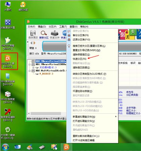Expand the 大白菜U盘 (C:) tree node
141x151 pixels.
click(33, 67)
